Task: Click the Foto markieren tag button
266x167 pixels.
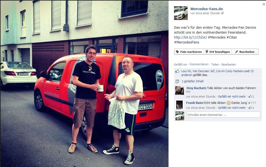Action: (x=189, y=52)
